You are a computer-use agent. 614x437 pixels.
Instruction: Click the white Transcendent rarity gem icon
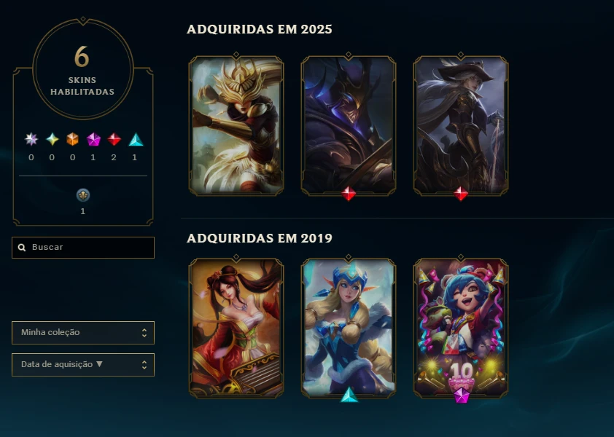[x=31, y=139]
